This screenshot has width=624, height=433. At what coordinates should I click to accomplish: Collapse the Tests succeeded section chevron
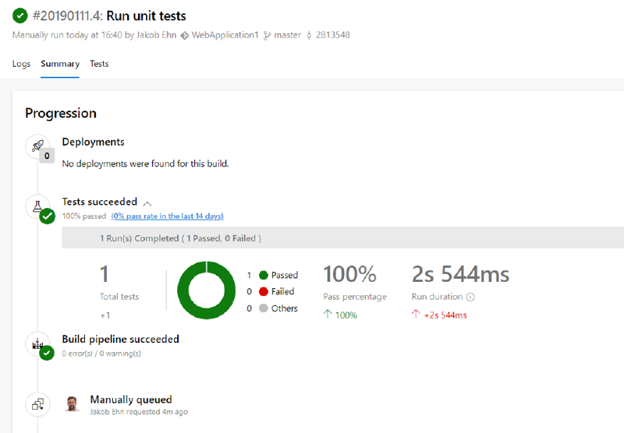[x=147, y=203]
